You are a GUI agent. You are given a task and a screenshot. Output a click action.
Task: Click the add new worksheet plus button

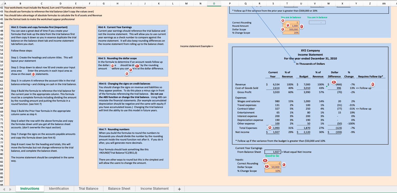coord(179,189)
